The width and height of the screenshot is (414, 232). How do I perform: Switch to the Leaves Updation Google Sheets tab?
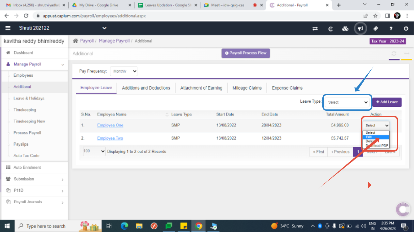click(x=167, y=5)
